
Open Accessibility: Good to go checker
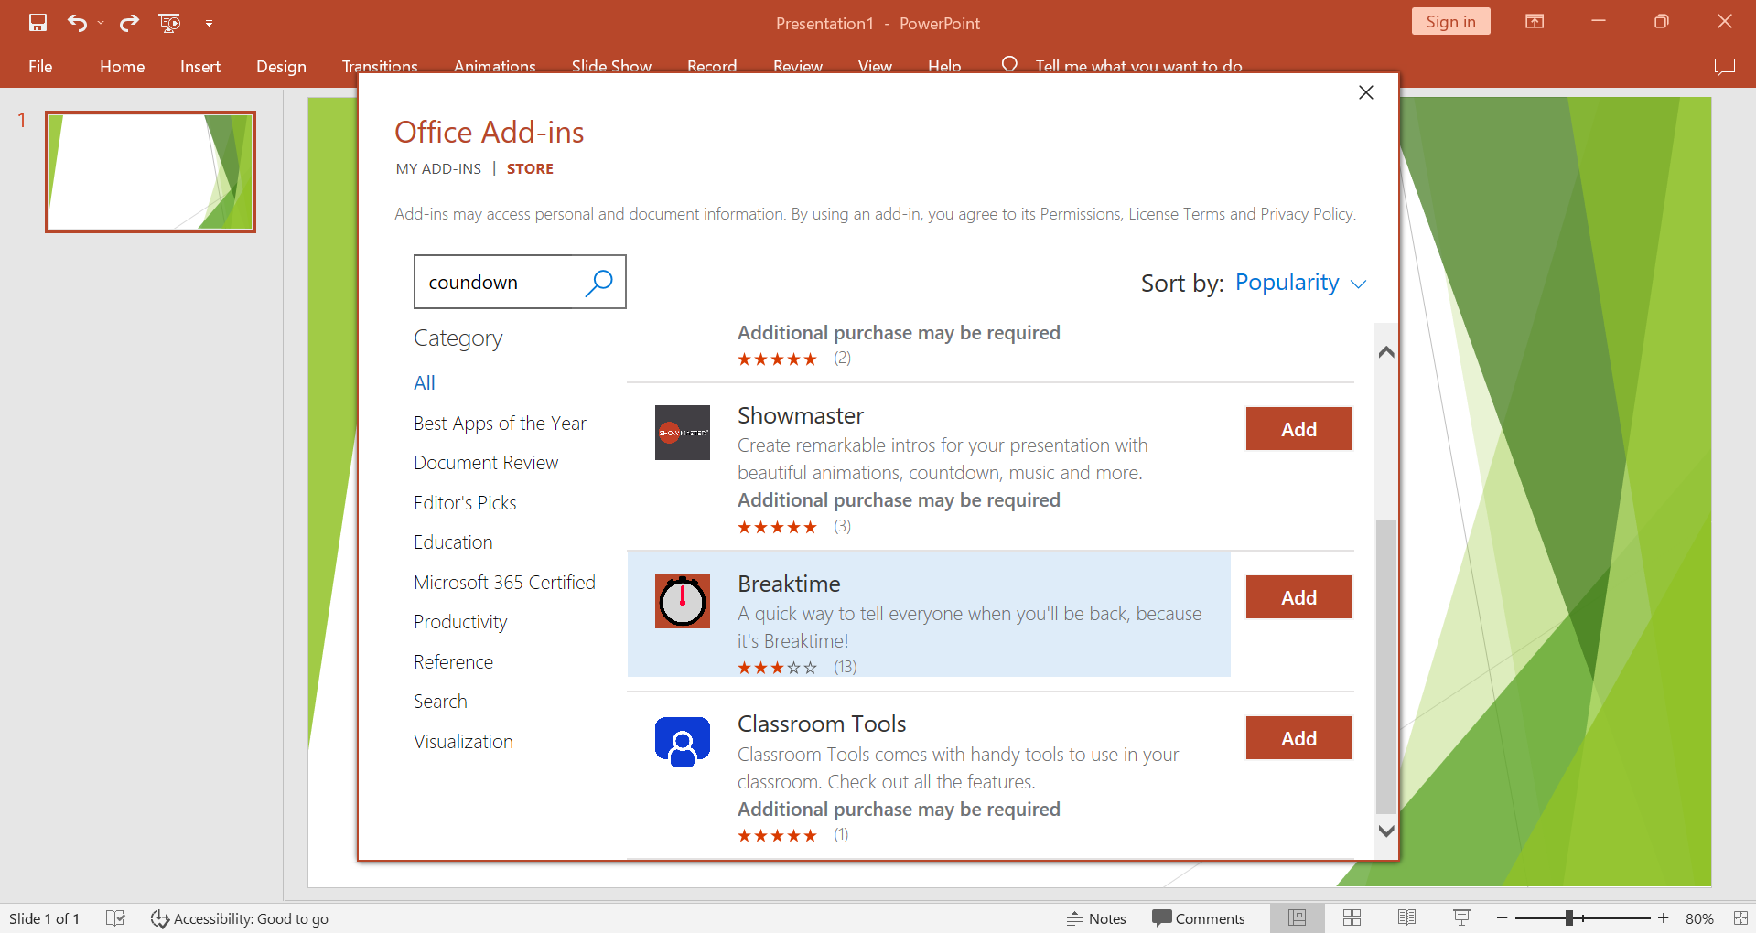pos(240,918)
